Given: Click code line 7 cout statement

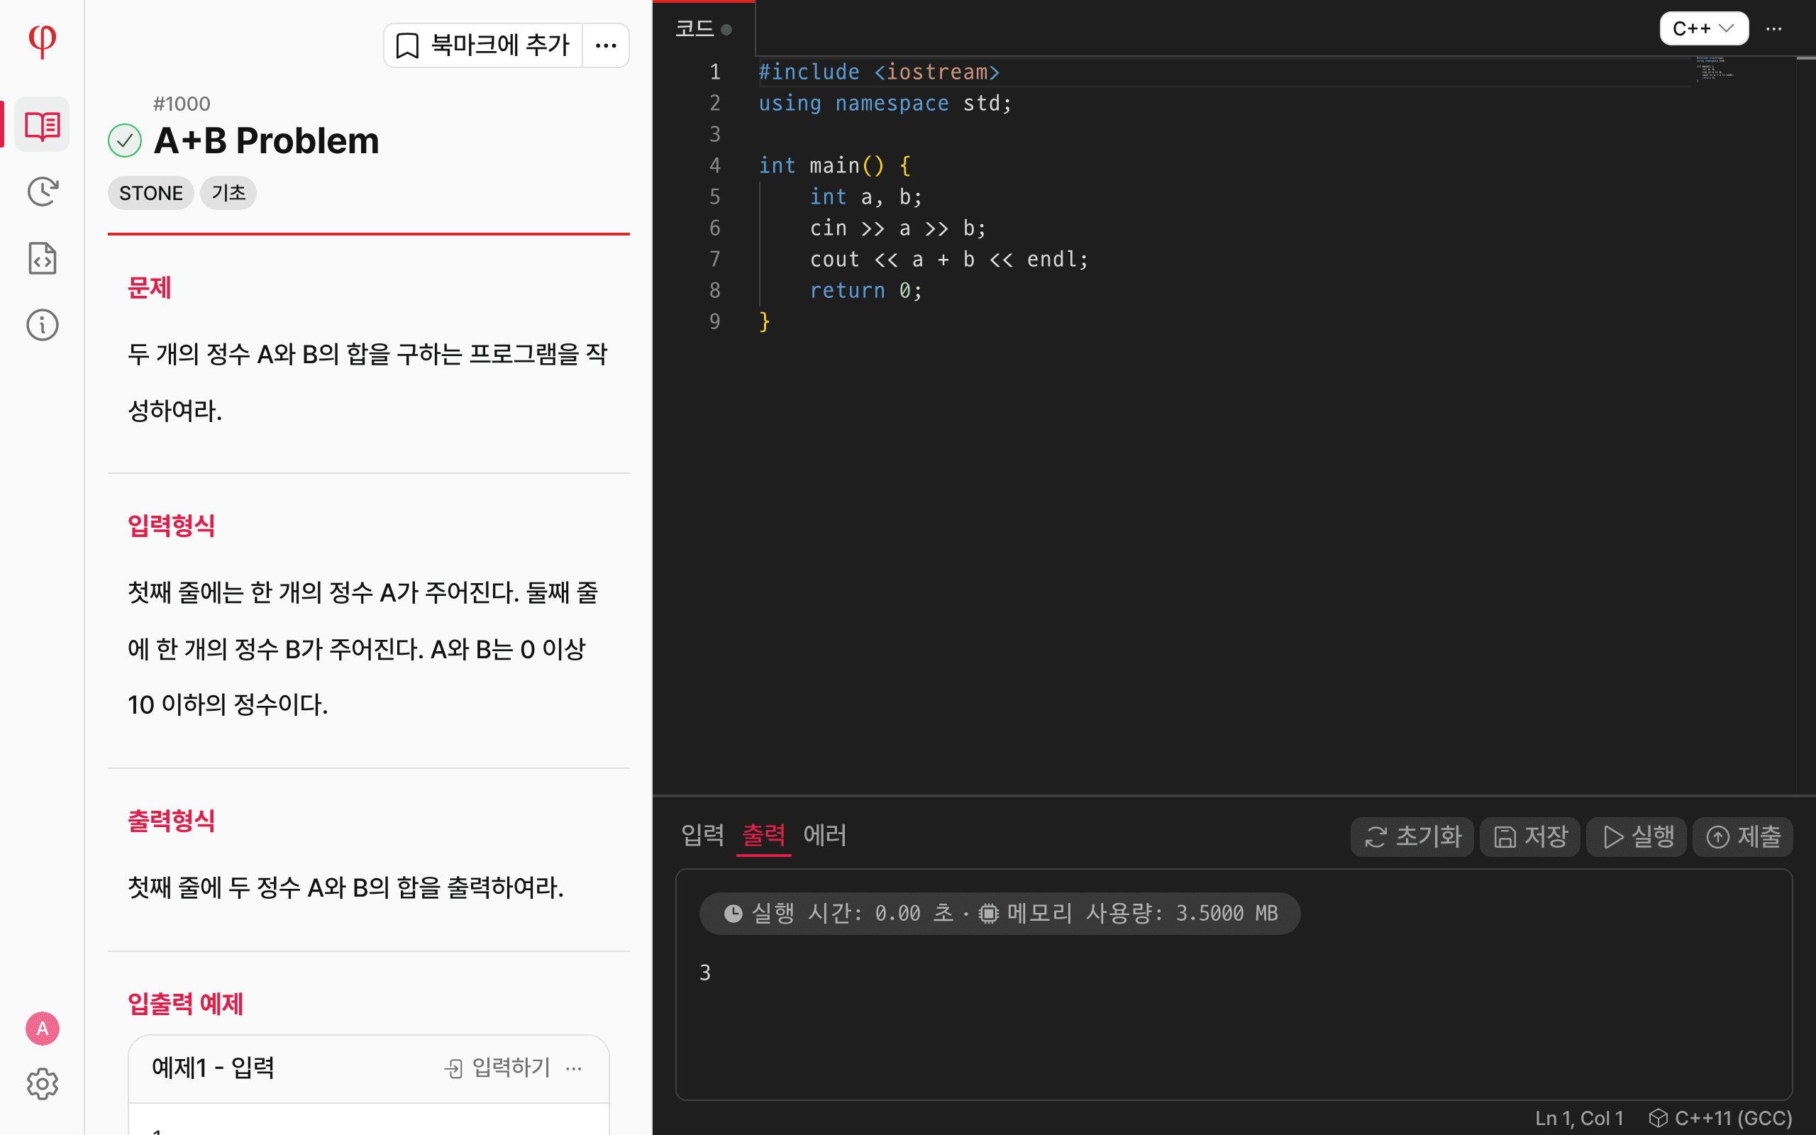Looking at the screenshot, I should pos(948,259).
